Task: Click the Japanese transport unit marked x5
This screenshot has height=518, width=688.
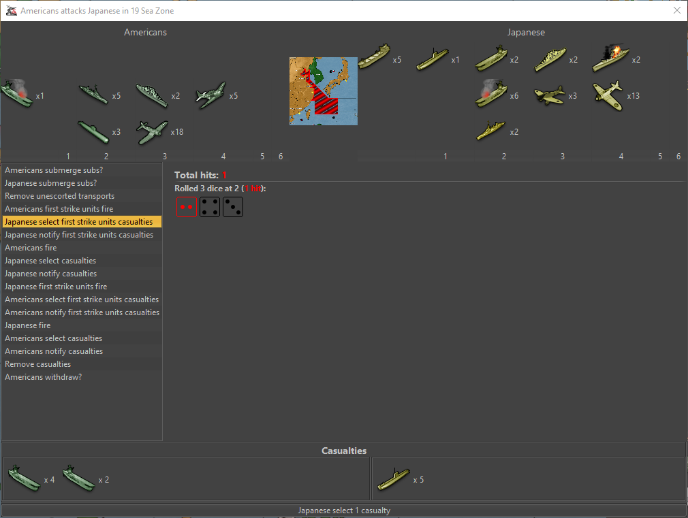Action: 374,58
